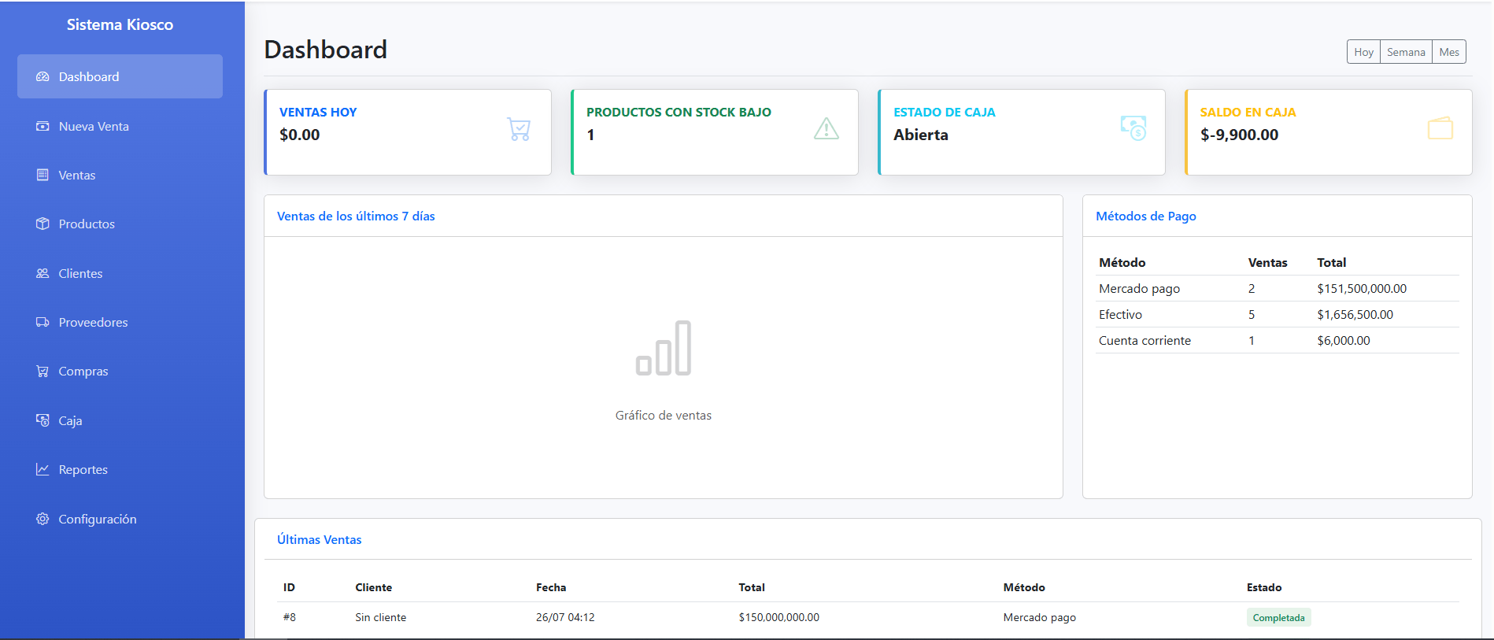Open Caja section
Screen dimensions: 1494x640
pyautogui.click(x=120, y=420)
